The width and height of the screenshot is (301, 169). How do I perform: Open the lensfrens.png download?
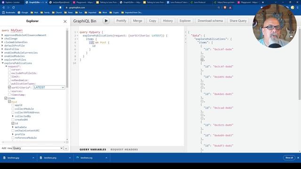[x=50, y=158]
